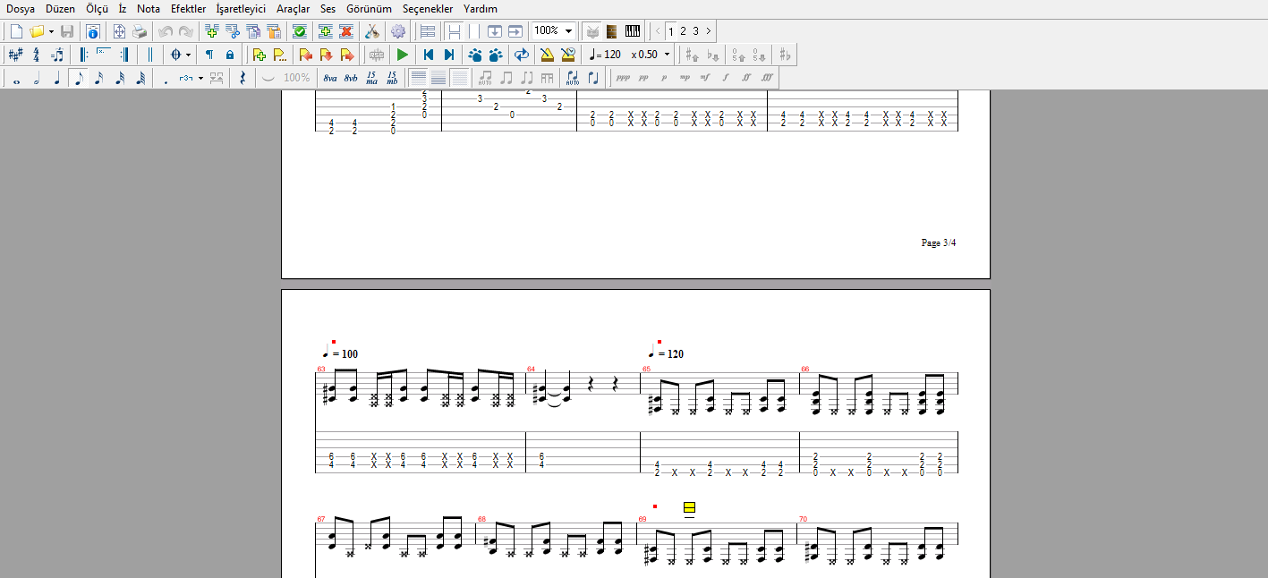Image resolution: width=1268 pixels, height=578 pixels.
Task: Open the time signature dialog
Action: click(x=36, y=55)
